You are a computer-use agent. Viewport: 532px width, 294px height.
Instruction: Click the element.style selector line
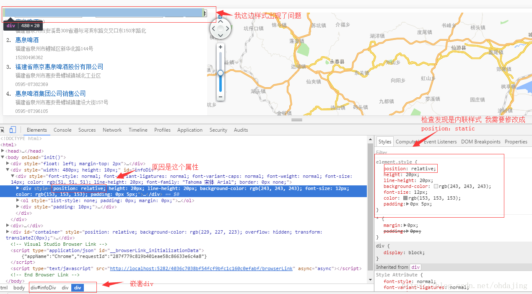397,162
